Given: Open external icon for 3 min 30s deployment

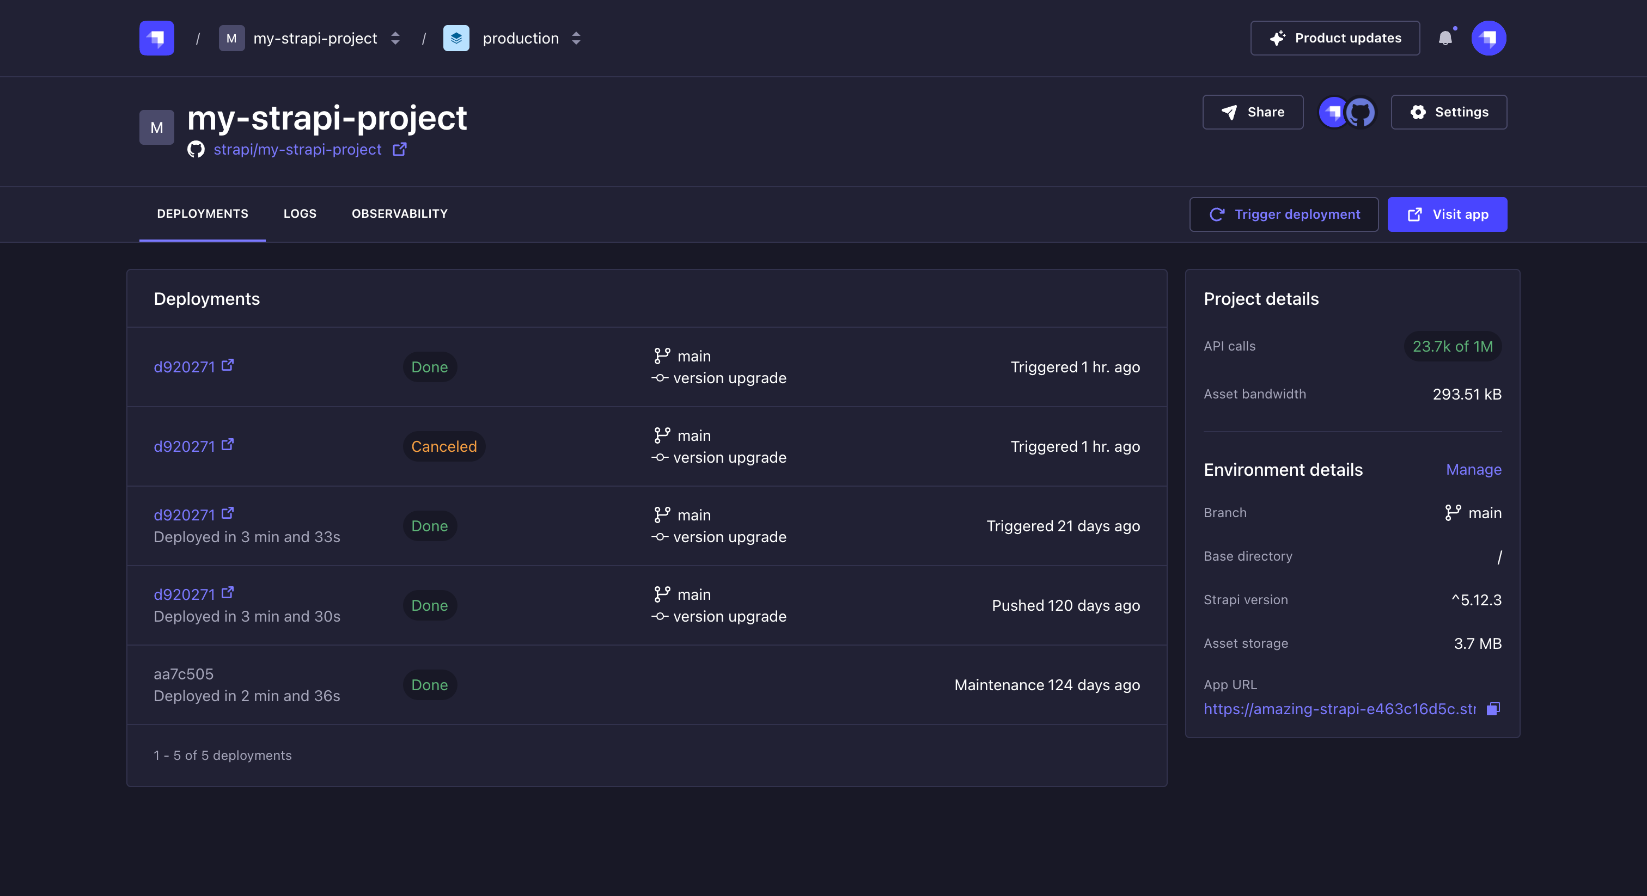Looking at the screenshot, I should coord(228,592).
